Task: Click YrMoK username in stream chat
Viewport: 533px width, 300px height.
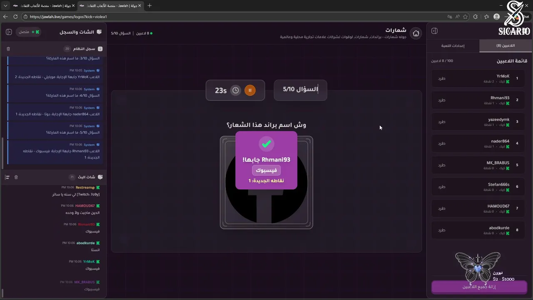Action: 89,262
